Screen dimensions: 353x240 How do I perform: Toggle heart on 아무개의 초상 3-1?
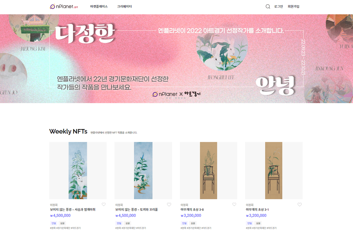tap(299, 204)
